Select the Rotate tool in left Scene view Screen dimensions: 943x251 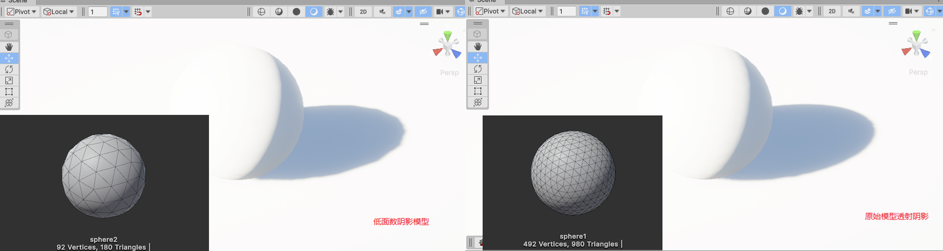[9, 69]
